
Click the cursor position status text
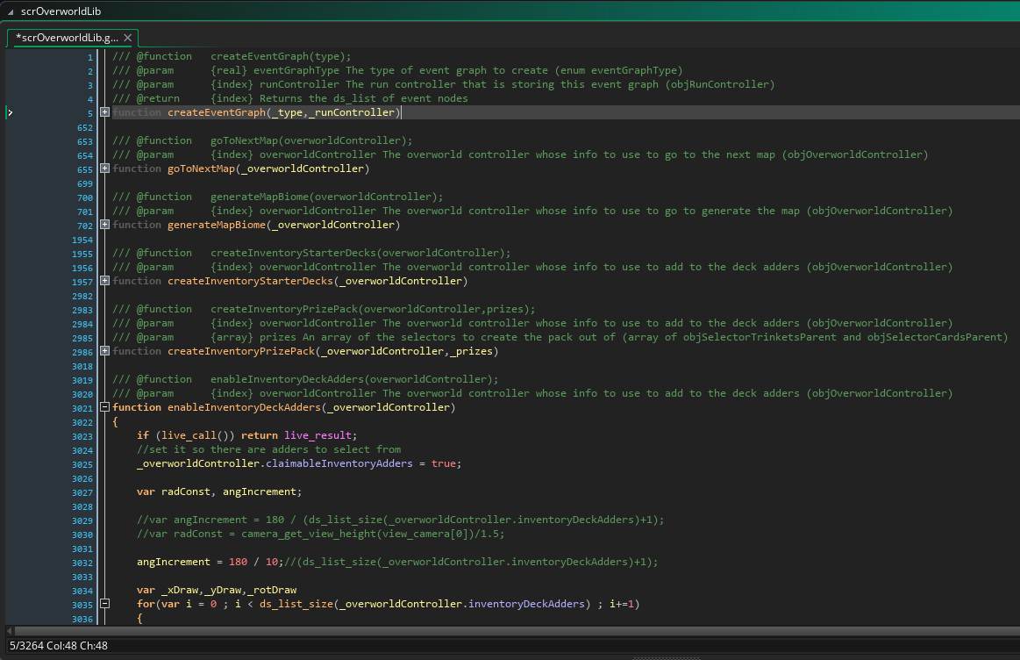point(58,646)
